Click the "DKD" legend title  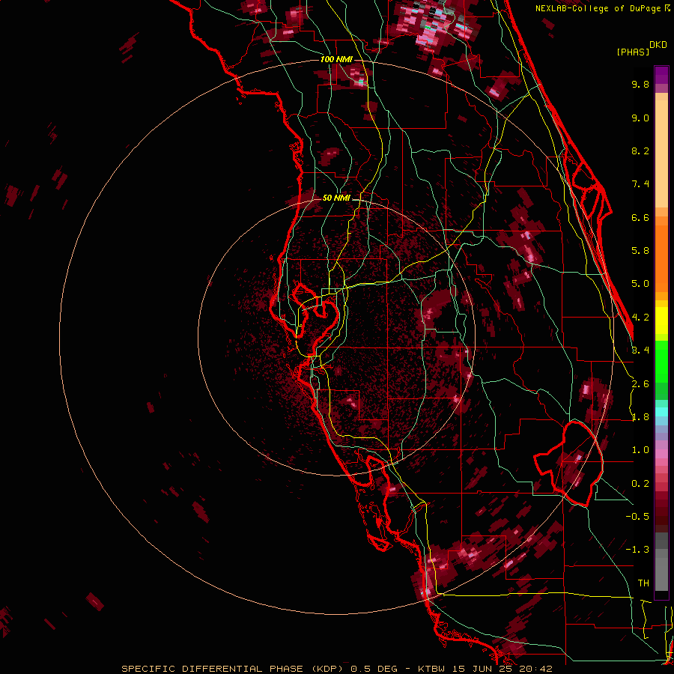(658, 45)
